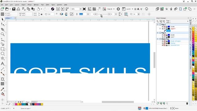This screenshot has width=197, height=111.
Task: Select the Master Page Desktop layer
Action: point(173,43)
